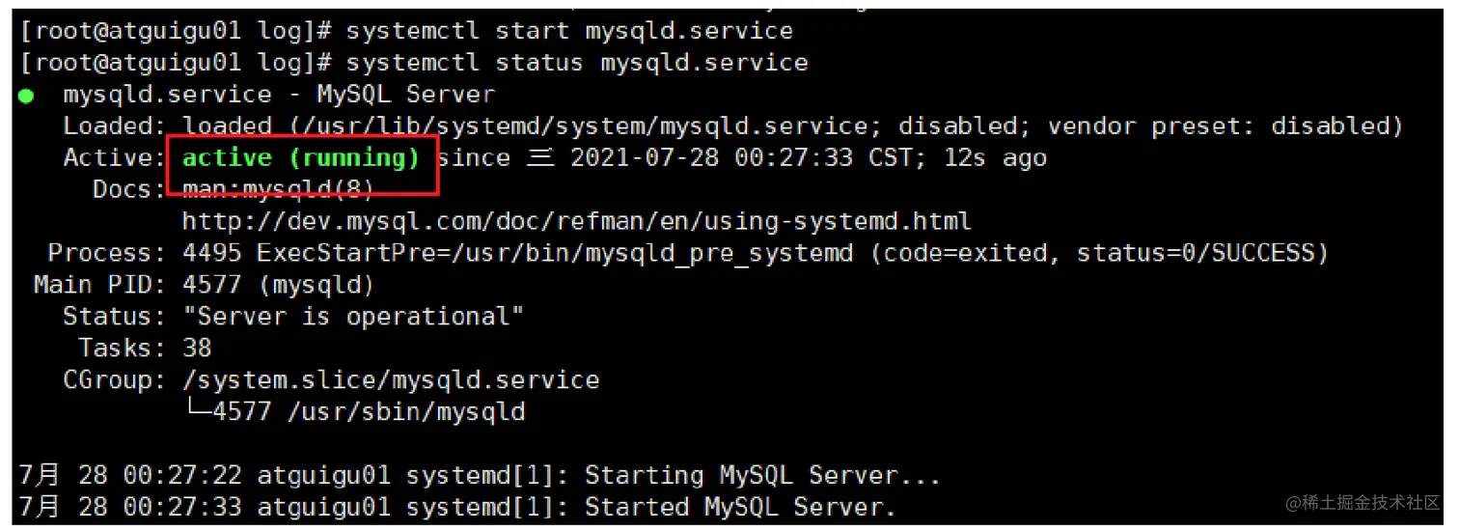This screenshot has height=531, width=1459.
Task: Click the /system.slice/mysqld.service CGroup path
Action: [x=391, y=380]
